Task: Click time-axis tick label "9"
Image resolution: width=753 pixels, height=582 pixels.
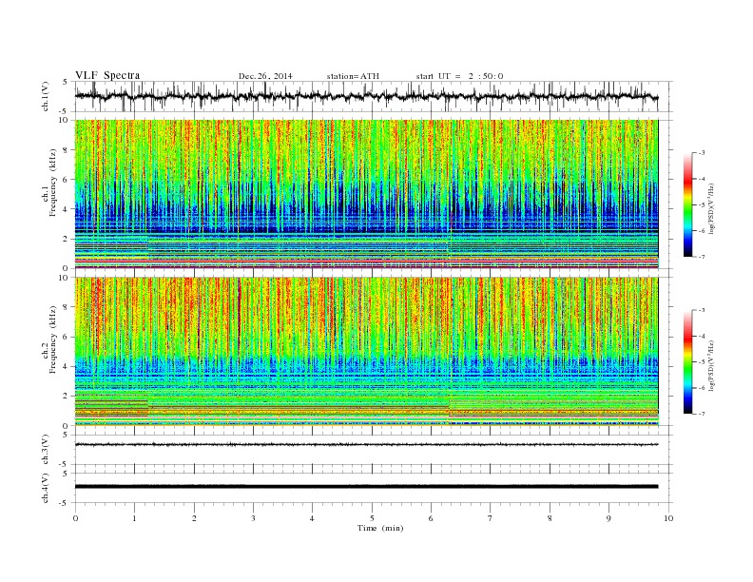Action: [x=608, y=518]
